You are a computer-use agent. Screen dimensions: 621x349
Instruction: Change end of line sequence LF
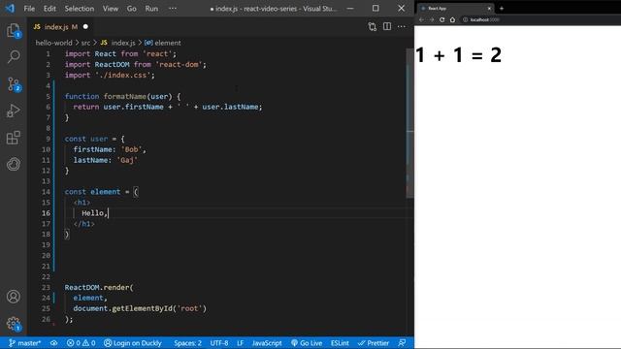click(240, 343)
